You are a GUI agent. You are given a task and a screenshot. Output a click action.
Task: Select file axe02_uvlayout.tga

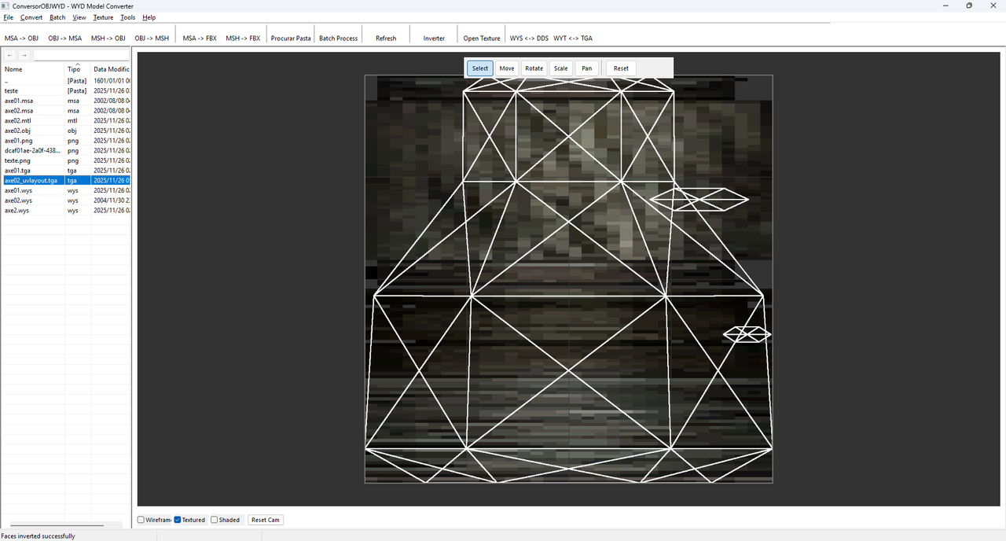(66, 180)
